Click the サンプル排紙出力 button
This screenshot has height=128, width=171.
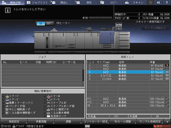[x=155, y=28]
